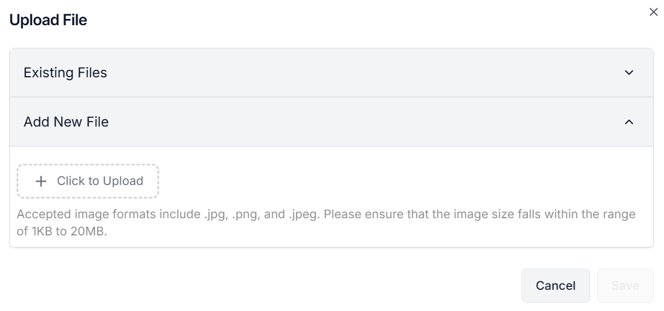Click the chevron beside Existing Files
Viewport: 664px width, 311px height.
[629, 73]
